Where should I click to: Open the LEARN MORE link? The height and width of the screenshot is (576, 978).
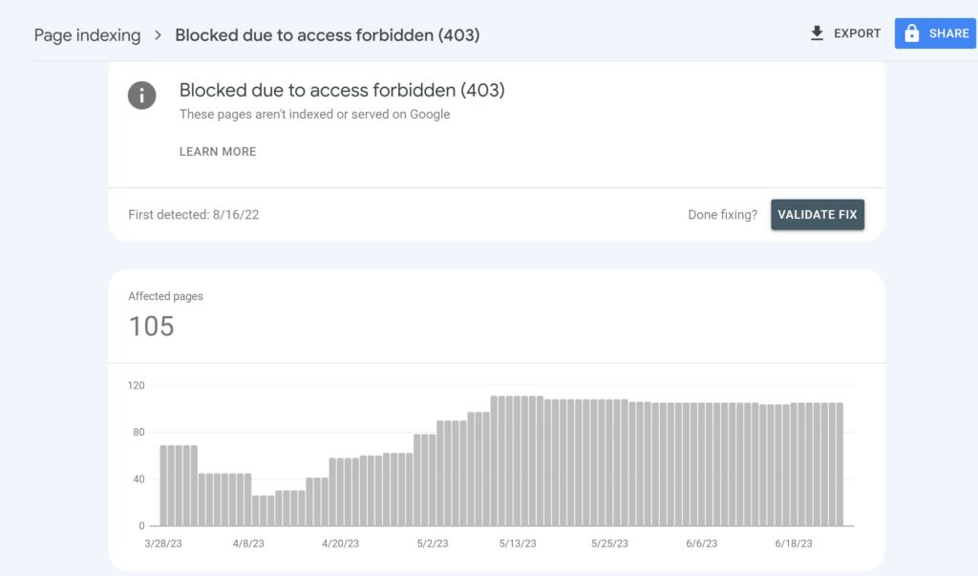click(218, 151)
